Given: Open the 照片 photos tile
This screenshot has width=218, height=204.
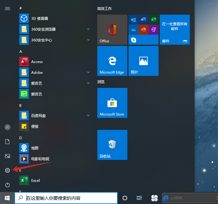Looking at the screenshot, I should (x=144, y=61).
